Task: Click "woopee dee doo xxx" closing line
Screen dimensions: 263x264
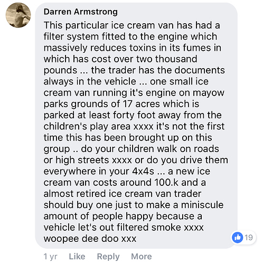Action: [x=90, y=239]
